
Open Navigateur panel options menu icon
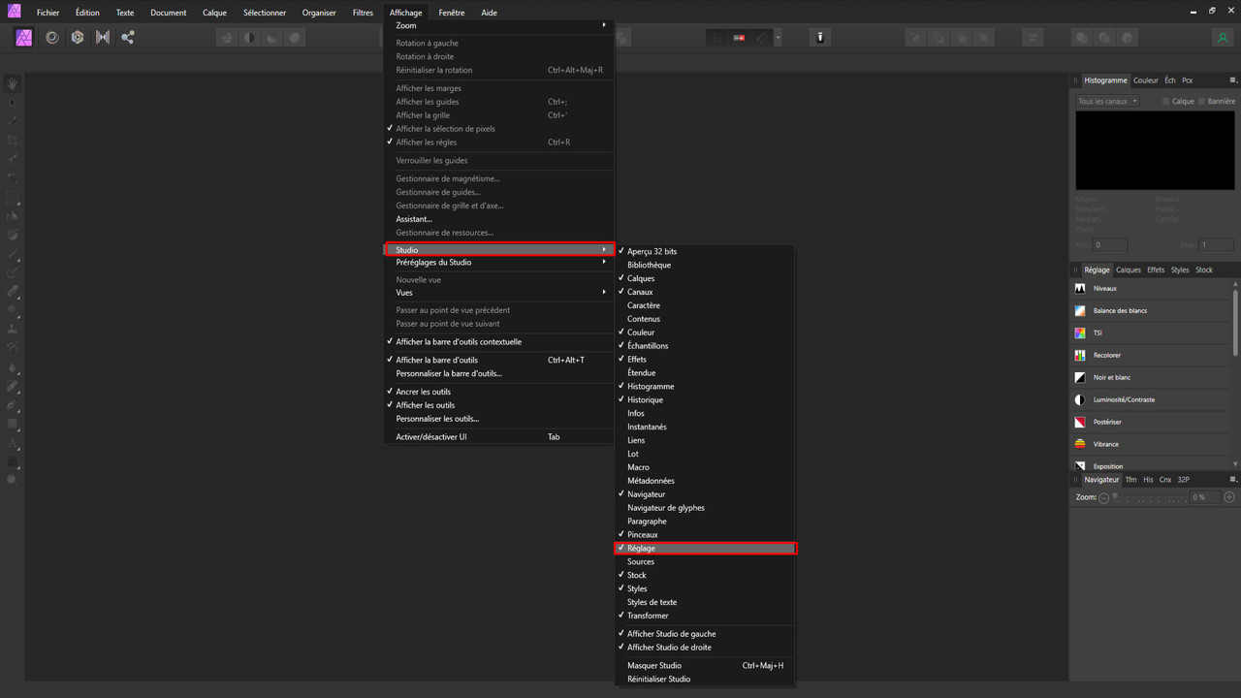tap(1233, 480)
